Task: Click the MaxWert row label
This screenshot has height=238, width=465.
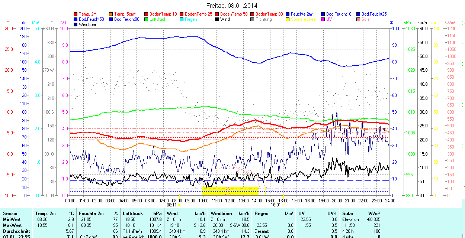Action: point(13,225)
